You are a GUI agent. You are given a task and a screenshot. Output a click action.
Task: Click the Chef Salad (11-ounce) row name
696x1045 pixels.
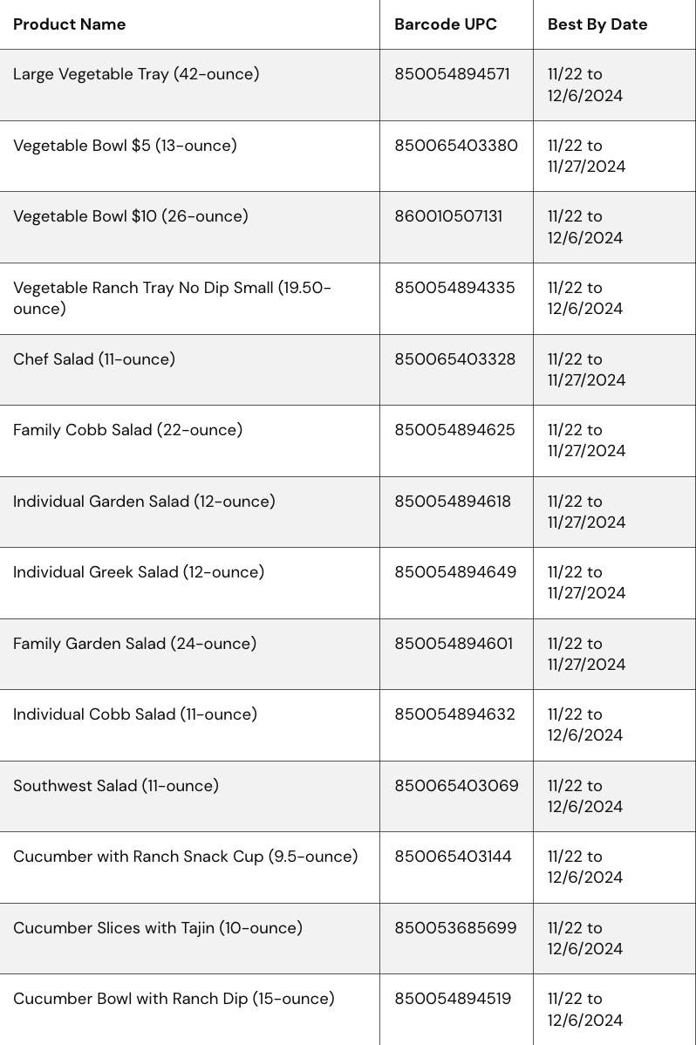tap(94, 359)
